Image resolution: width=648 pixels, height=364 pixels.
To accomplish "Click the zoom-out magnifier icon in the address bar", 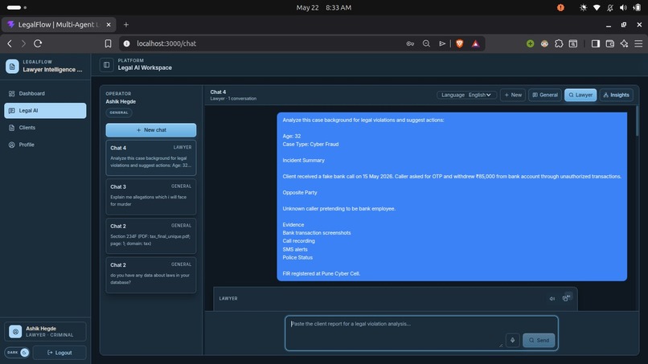I will tap(426, 43).
